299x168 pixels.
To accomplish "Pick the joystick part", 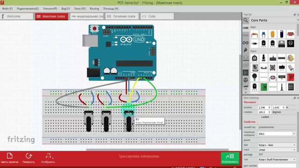I will coord(263,58).
